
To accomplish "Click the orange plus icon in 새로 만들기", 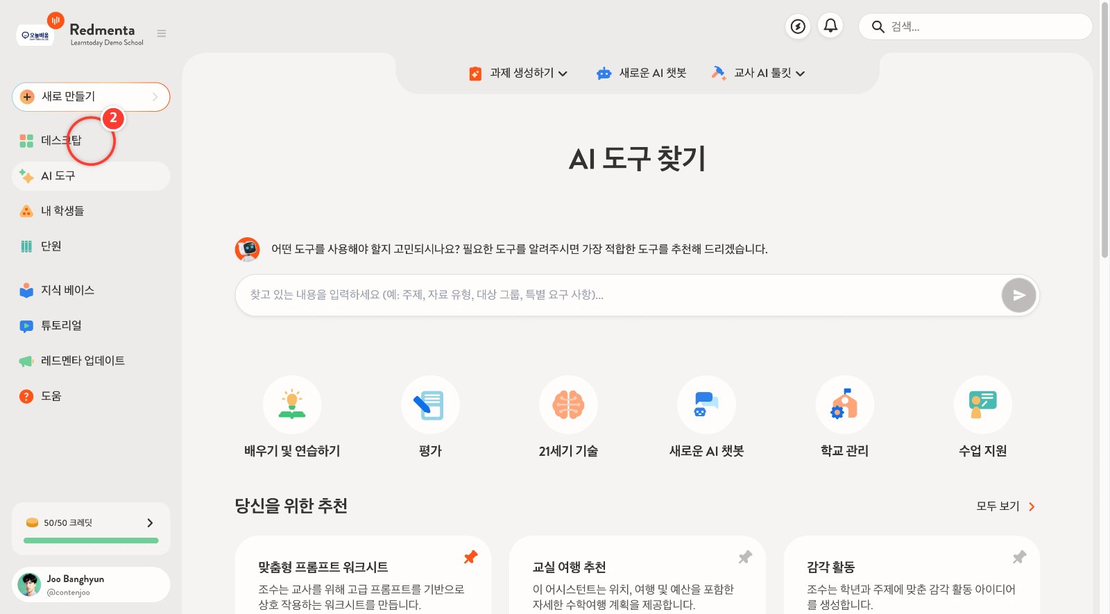I will coord(27,97).
